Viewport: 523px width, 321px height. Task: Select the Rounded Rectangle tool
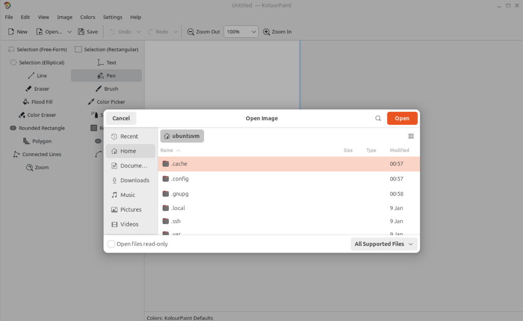(37, 128)
